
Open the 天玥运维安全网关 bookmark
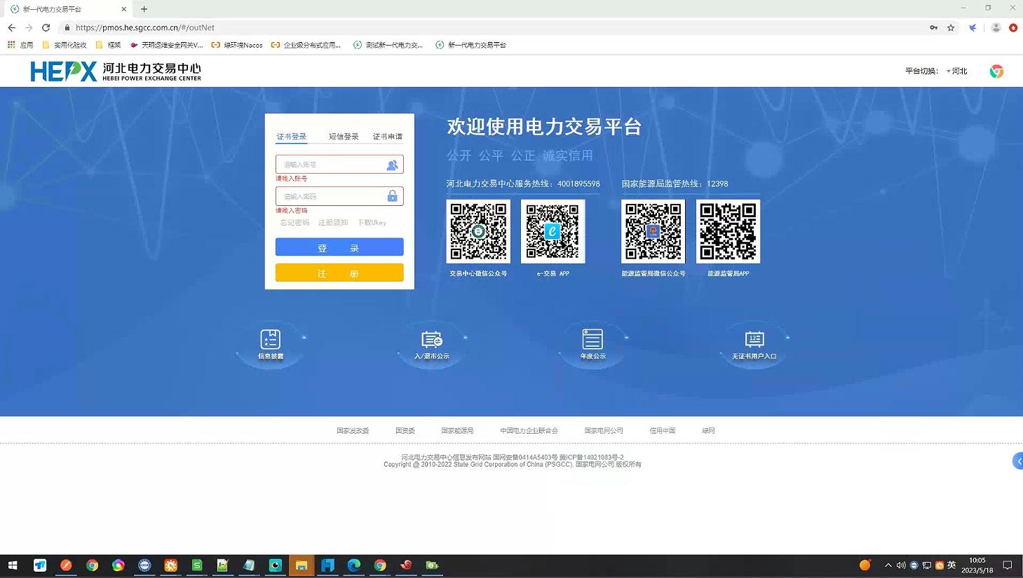(166, 45)
